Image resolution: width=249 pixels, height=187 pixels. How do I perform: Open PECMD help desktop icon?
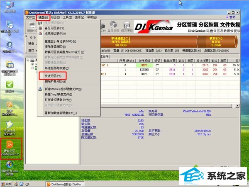coord(10,47)
